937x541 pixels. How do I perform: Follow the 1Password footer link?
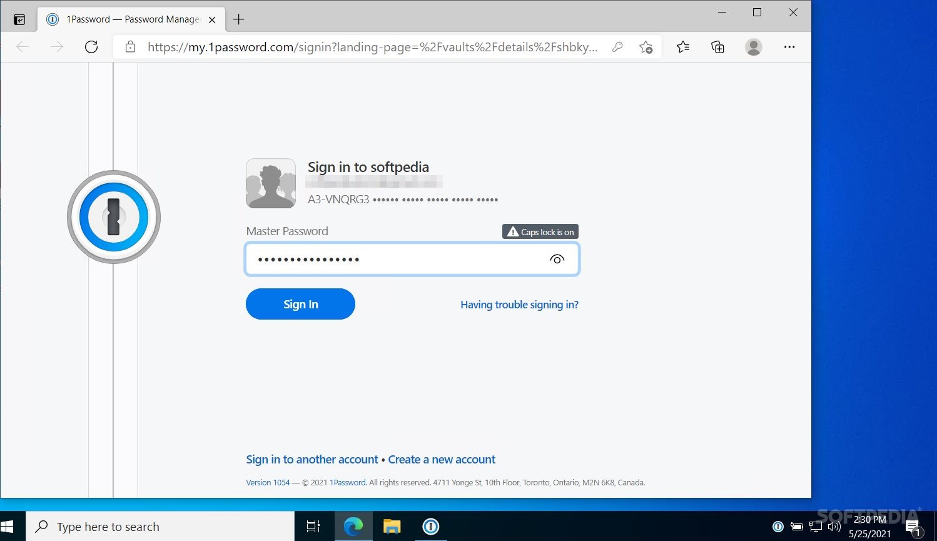[348, 482]
